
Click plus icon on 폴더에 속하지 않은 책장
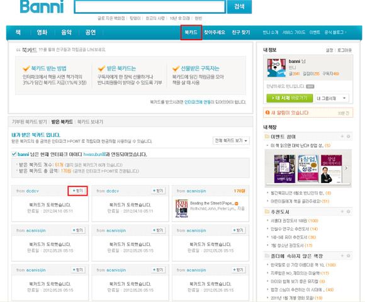tap(342, 255)
